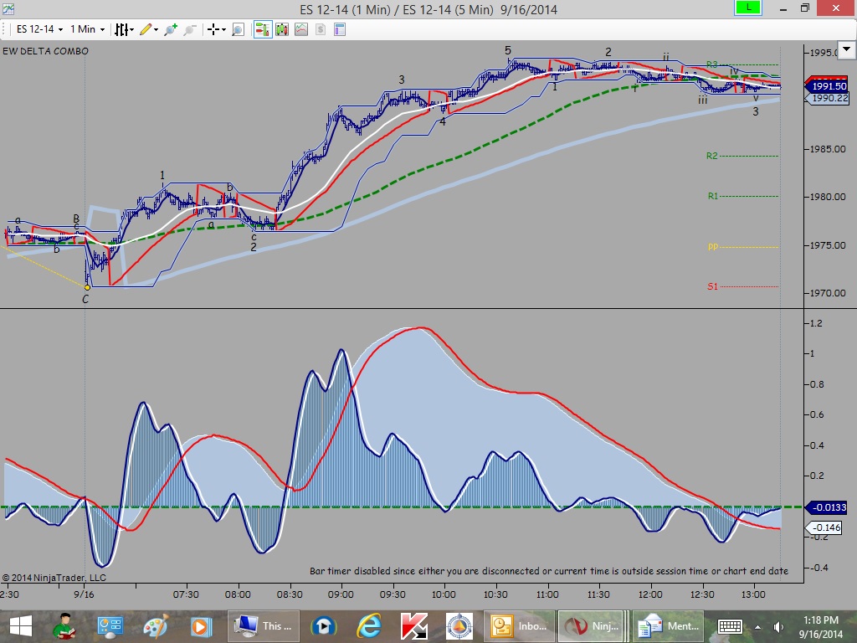Click the 1990.22 price marker
This screenshot has height=643, width=857.
click(828, 98)
